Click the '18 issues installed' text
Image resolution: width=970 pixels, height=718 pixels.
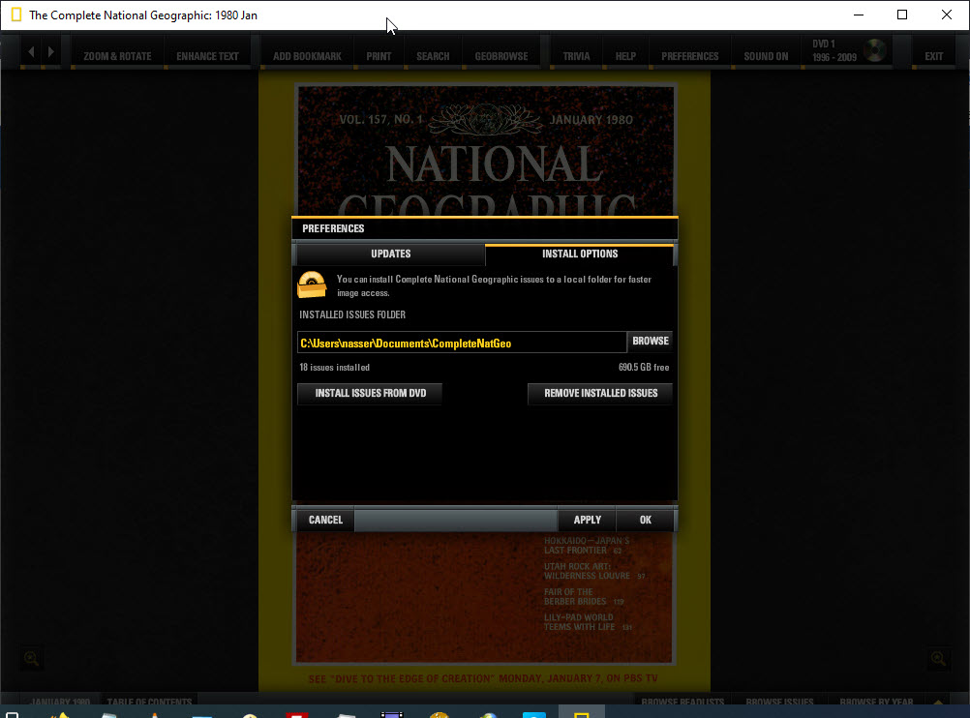(335, 368)
